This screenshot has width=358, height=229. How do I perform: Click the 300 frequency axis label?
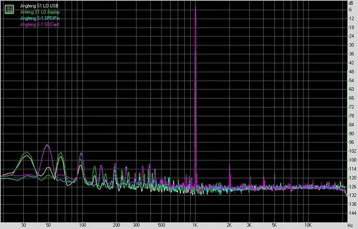136,225
